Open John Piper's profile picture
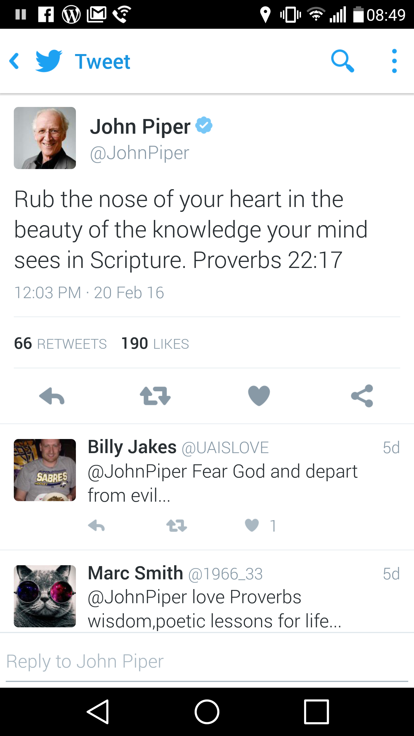414x736 pixels. point(45,138)
